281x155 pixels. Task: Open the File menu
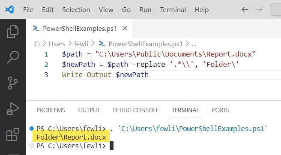pos(28,10)
